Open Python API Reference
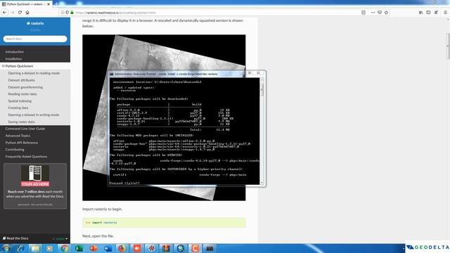This screenshot has height=253, width=450. pos(22,143)
